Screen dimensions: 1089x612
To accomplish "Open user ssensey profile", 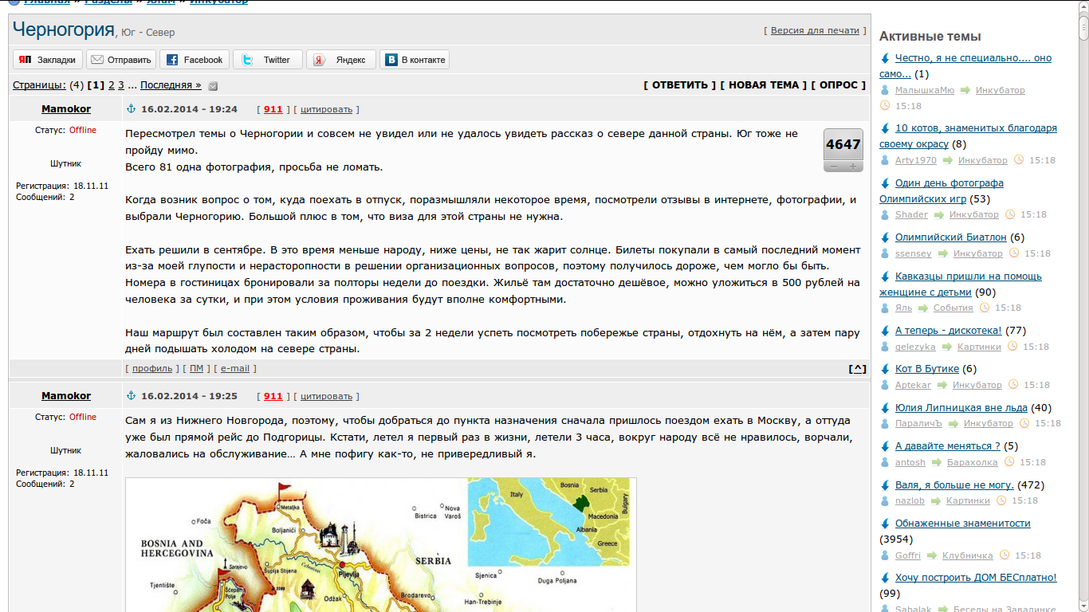I will tap(914, 253).
